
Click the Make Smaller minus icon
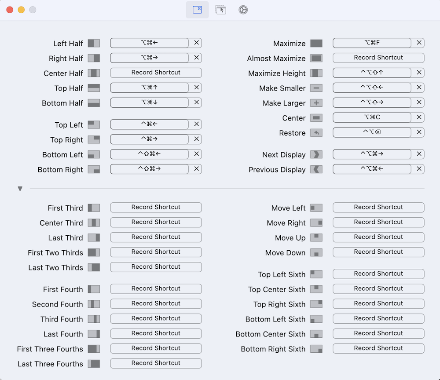pos(316,88)
